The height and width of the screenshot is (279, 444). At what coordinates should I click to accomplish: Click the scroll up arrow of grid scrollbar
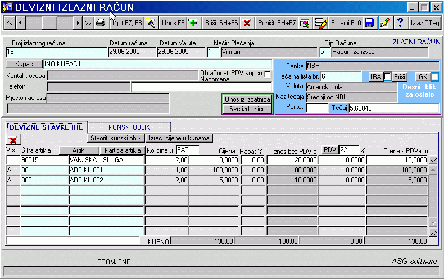[433, 170]
